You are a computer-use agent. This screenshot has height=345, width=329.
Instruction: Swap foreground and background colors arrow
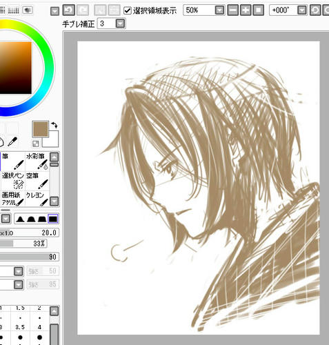[54, 125]
